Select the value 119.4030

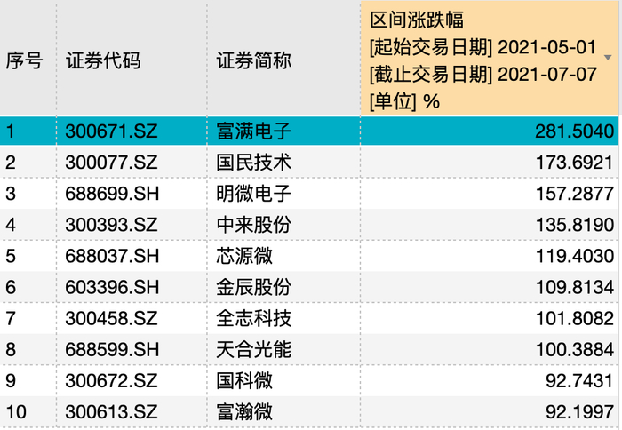click(574, 256)
